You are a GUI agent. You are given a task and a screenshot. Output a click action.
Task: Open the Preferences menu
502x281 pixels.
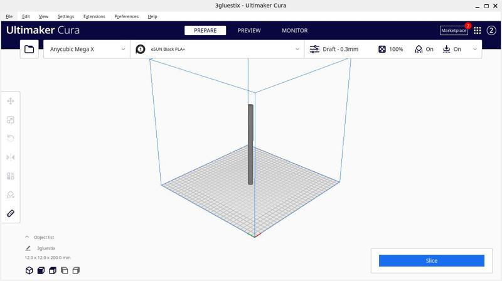[x=127, y=16]
